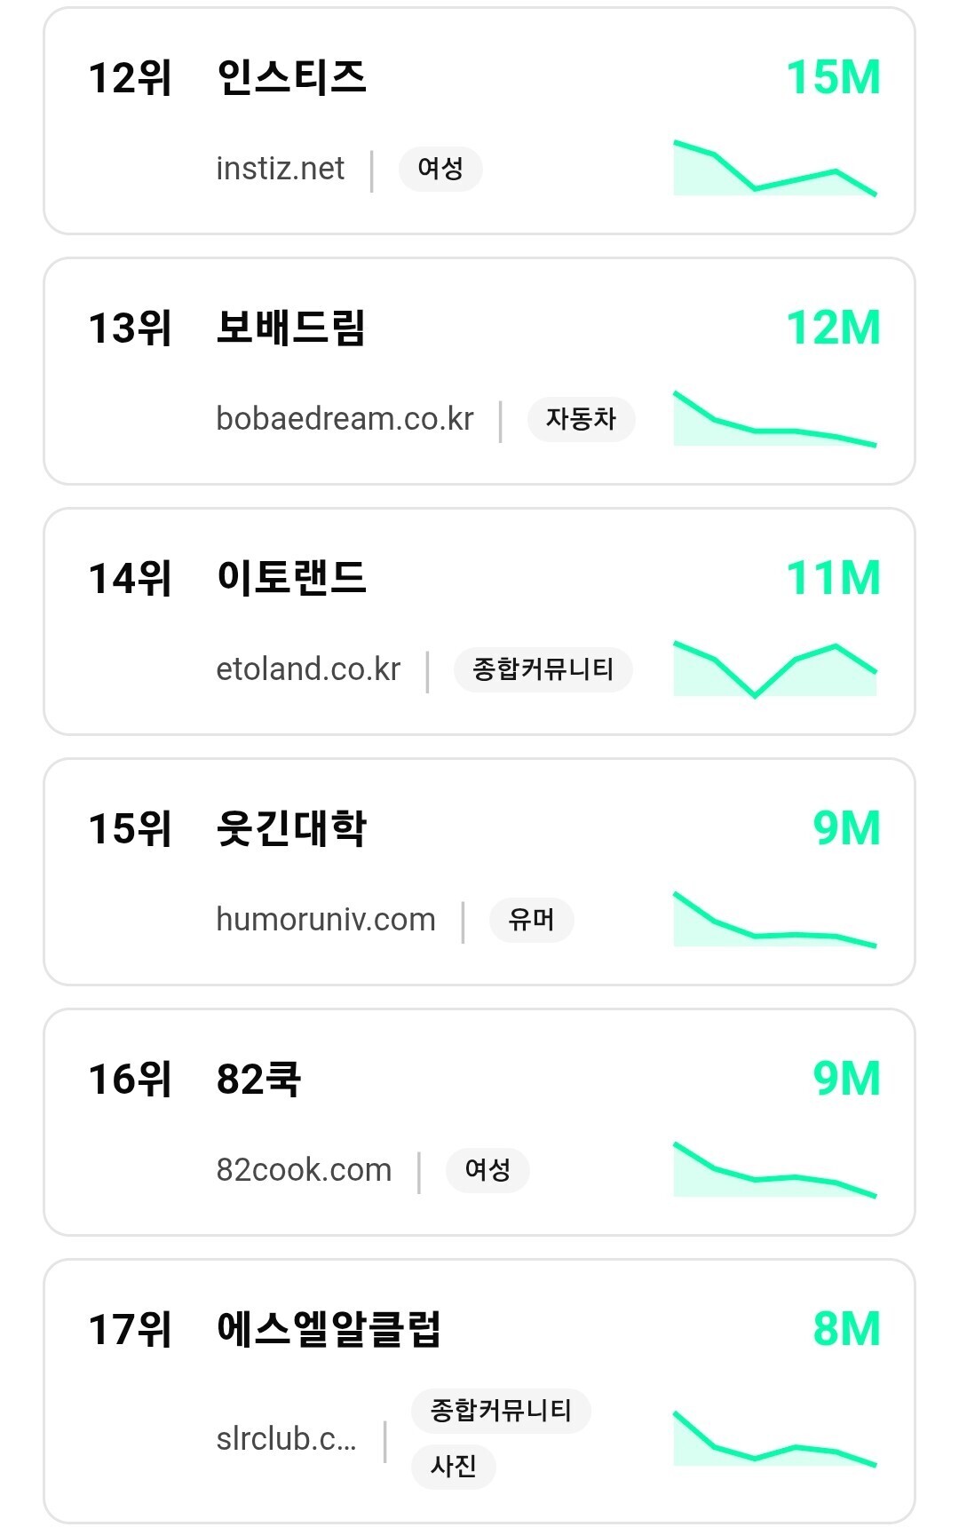
Task: View the 보배드림 traffic trend chart
Action: coord(774,419)
